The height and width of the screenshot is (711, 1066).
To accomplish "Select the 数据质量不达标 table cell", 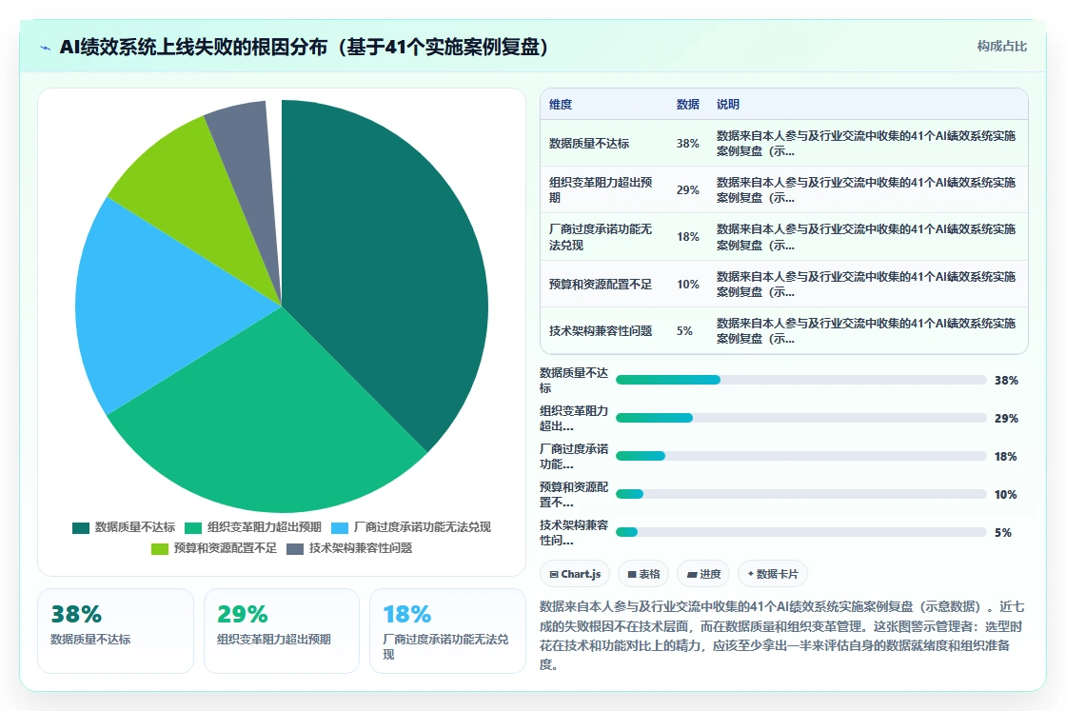I will [603, 144].
